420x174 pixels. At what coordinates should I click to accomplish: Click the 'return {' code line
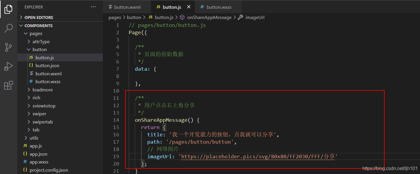coord(153,127)
